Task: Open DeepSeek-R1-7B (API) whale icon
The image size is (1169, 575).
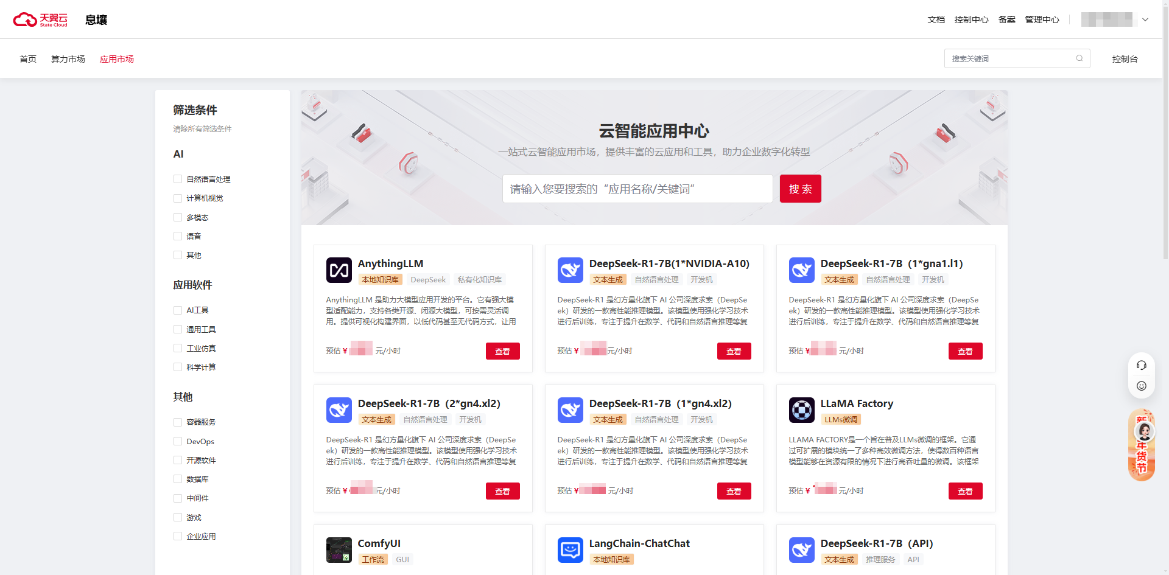Action: click(802, 550)
